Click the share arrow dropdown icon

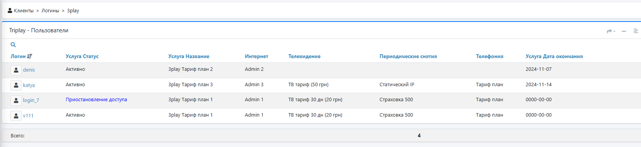coord(611,31)
